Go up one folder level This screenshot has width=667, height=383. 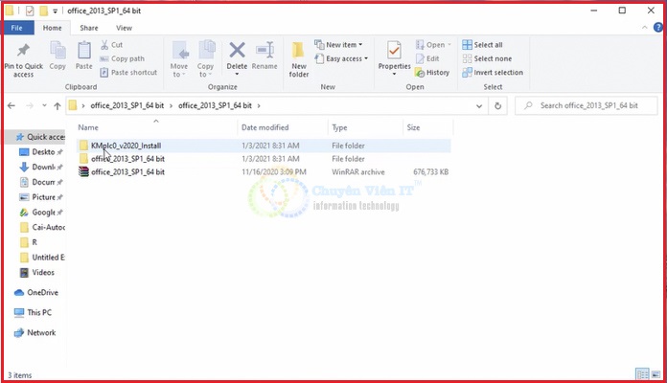[x=57, y=106]
